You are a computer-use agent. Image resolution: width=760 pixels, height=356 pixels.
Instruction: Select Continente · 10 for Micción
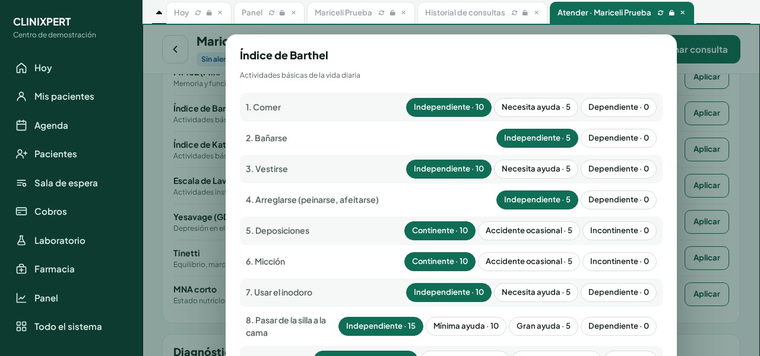[x=440, y=262]
